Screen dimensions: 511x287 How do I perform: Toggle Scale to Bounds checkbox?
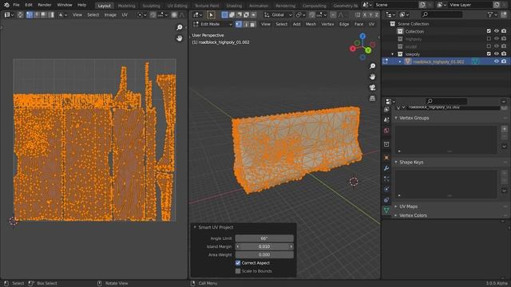[x=238, y=271]
